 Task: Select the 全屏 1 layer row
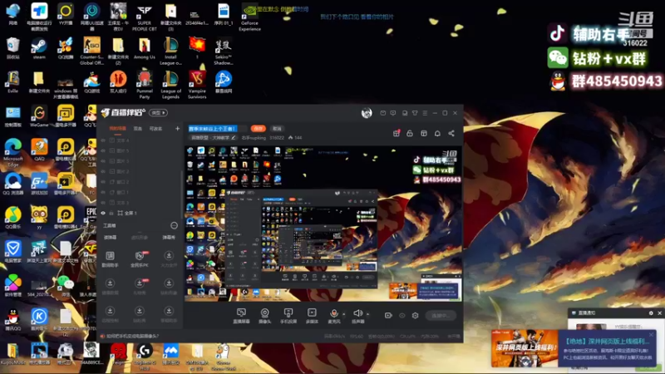(140, 213)
